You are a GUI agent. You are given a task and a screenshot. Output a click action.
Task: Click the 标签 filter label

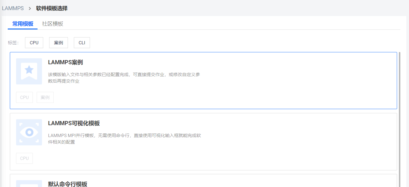click(x=13, y=43)
